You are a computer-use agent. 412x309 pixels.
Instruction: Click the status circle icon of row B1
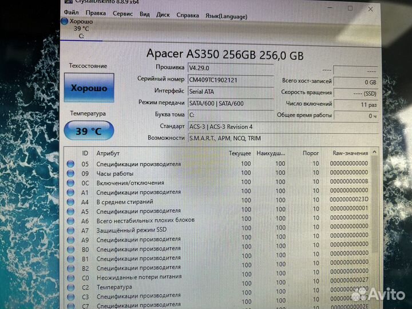[x=70, y=259]
